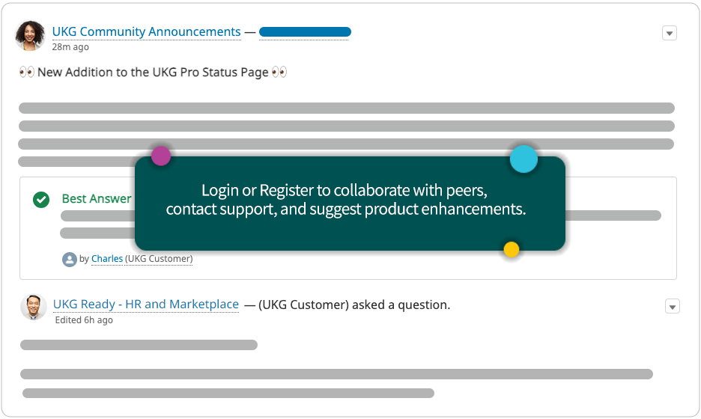
Task: Select the "New Addition to the UKG Pro Status Page" title
Action: coord(153,73)
